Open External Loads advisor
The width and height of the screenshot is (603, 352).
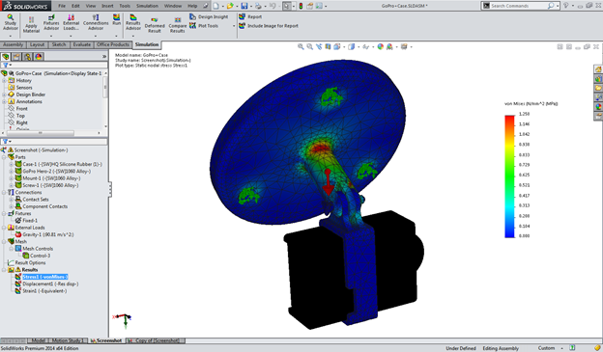72,23
